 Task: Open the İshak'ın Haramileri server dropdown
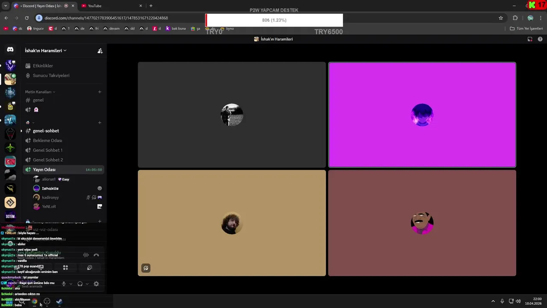(x=46, y=50)
